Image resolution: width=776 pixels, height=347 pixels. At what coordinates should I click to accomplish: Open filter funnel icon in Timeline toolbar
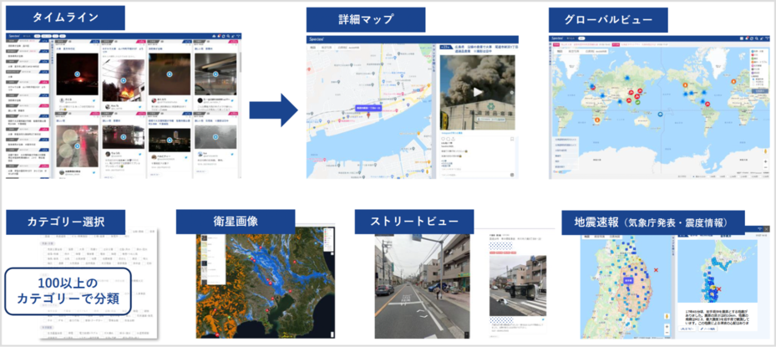(238, 37)
